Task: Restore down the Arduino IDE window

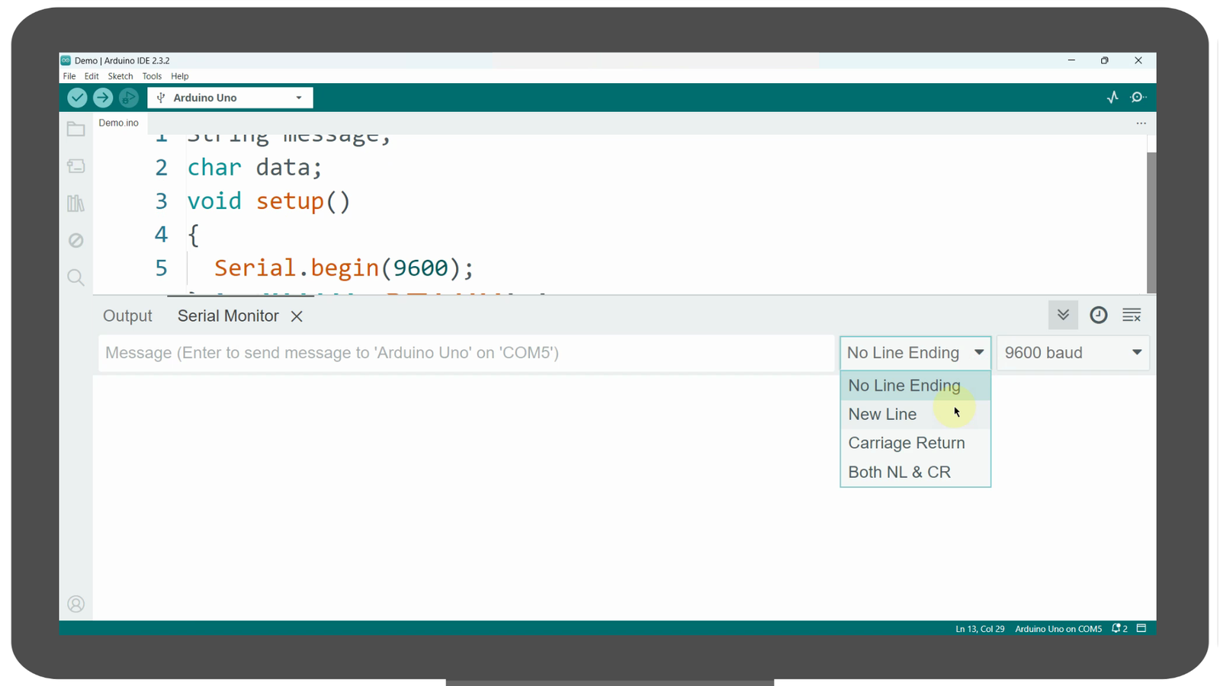Action: point(1105,60)
